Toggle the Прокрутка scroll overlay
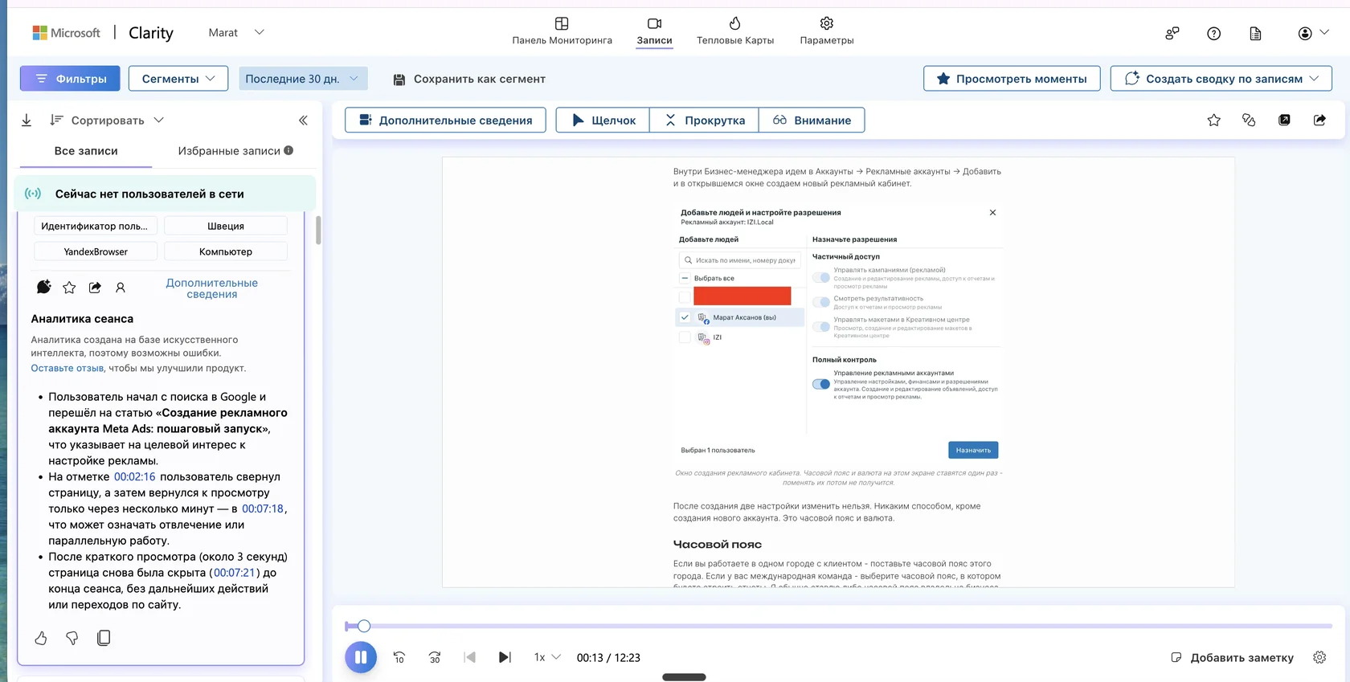This screenshot has height=682, width=1350. [704, 120]
